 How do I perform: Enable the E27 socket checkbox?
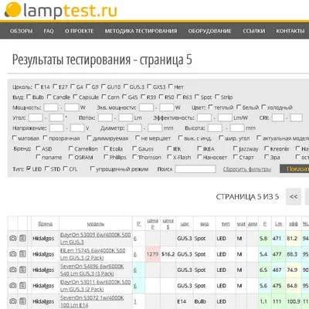coord(55,87)
